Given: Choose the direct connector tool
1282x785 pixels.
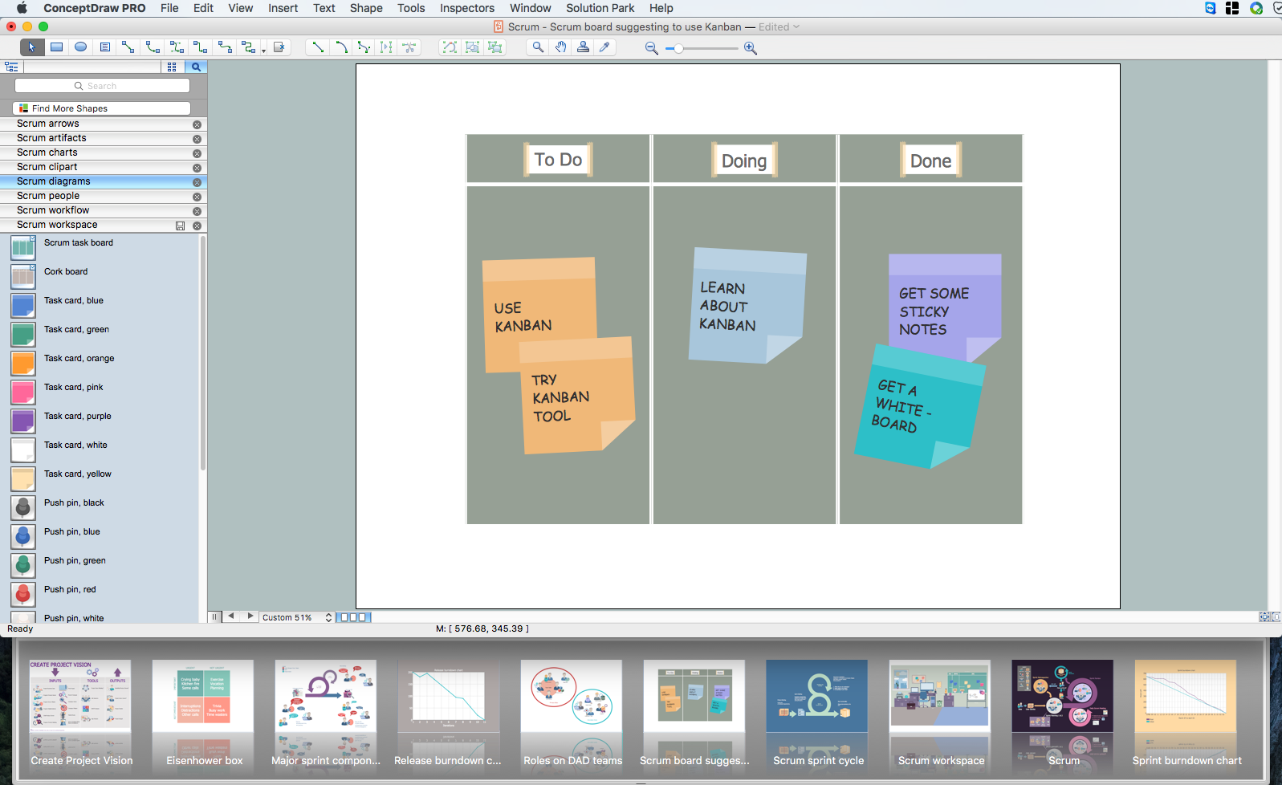Looking at the screenshot, I should (128, 47).
